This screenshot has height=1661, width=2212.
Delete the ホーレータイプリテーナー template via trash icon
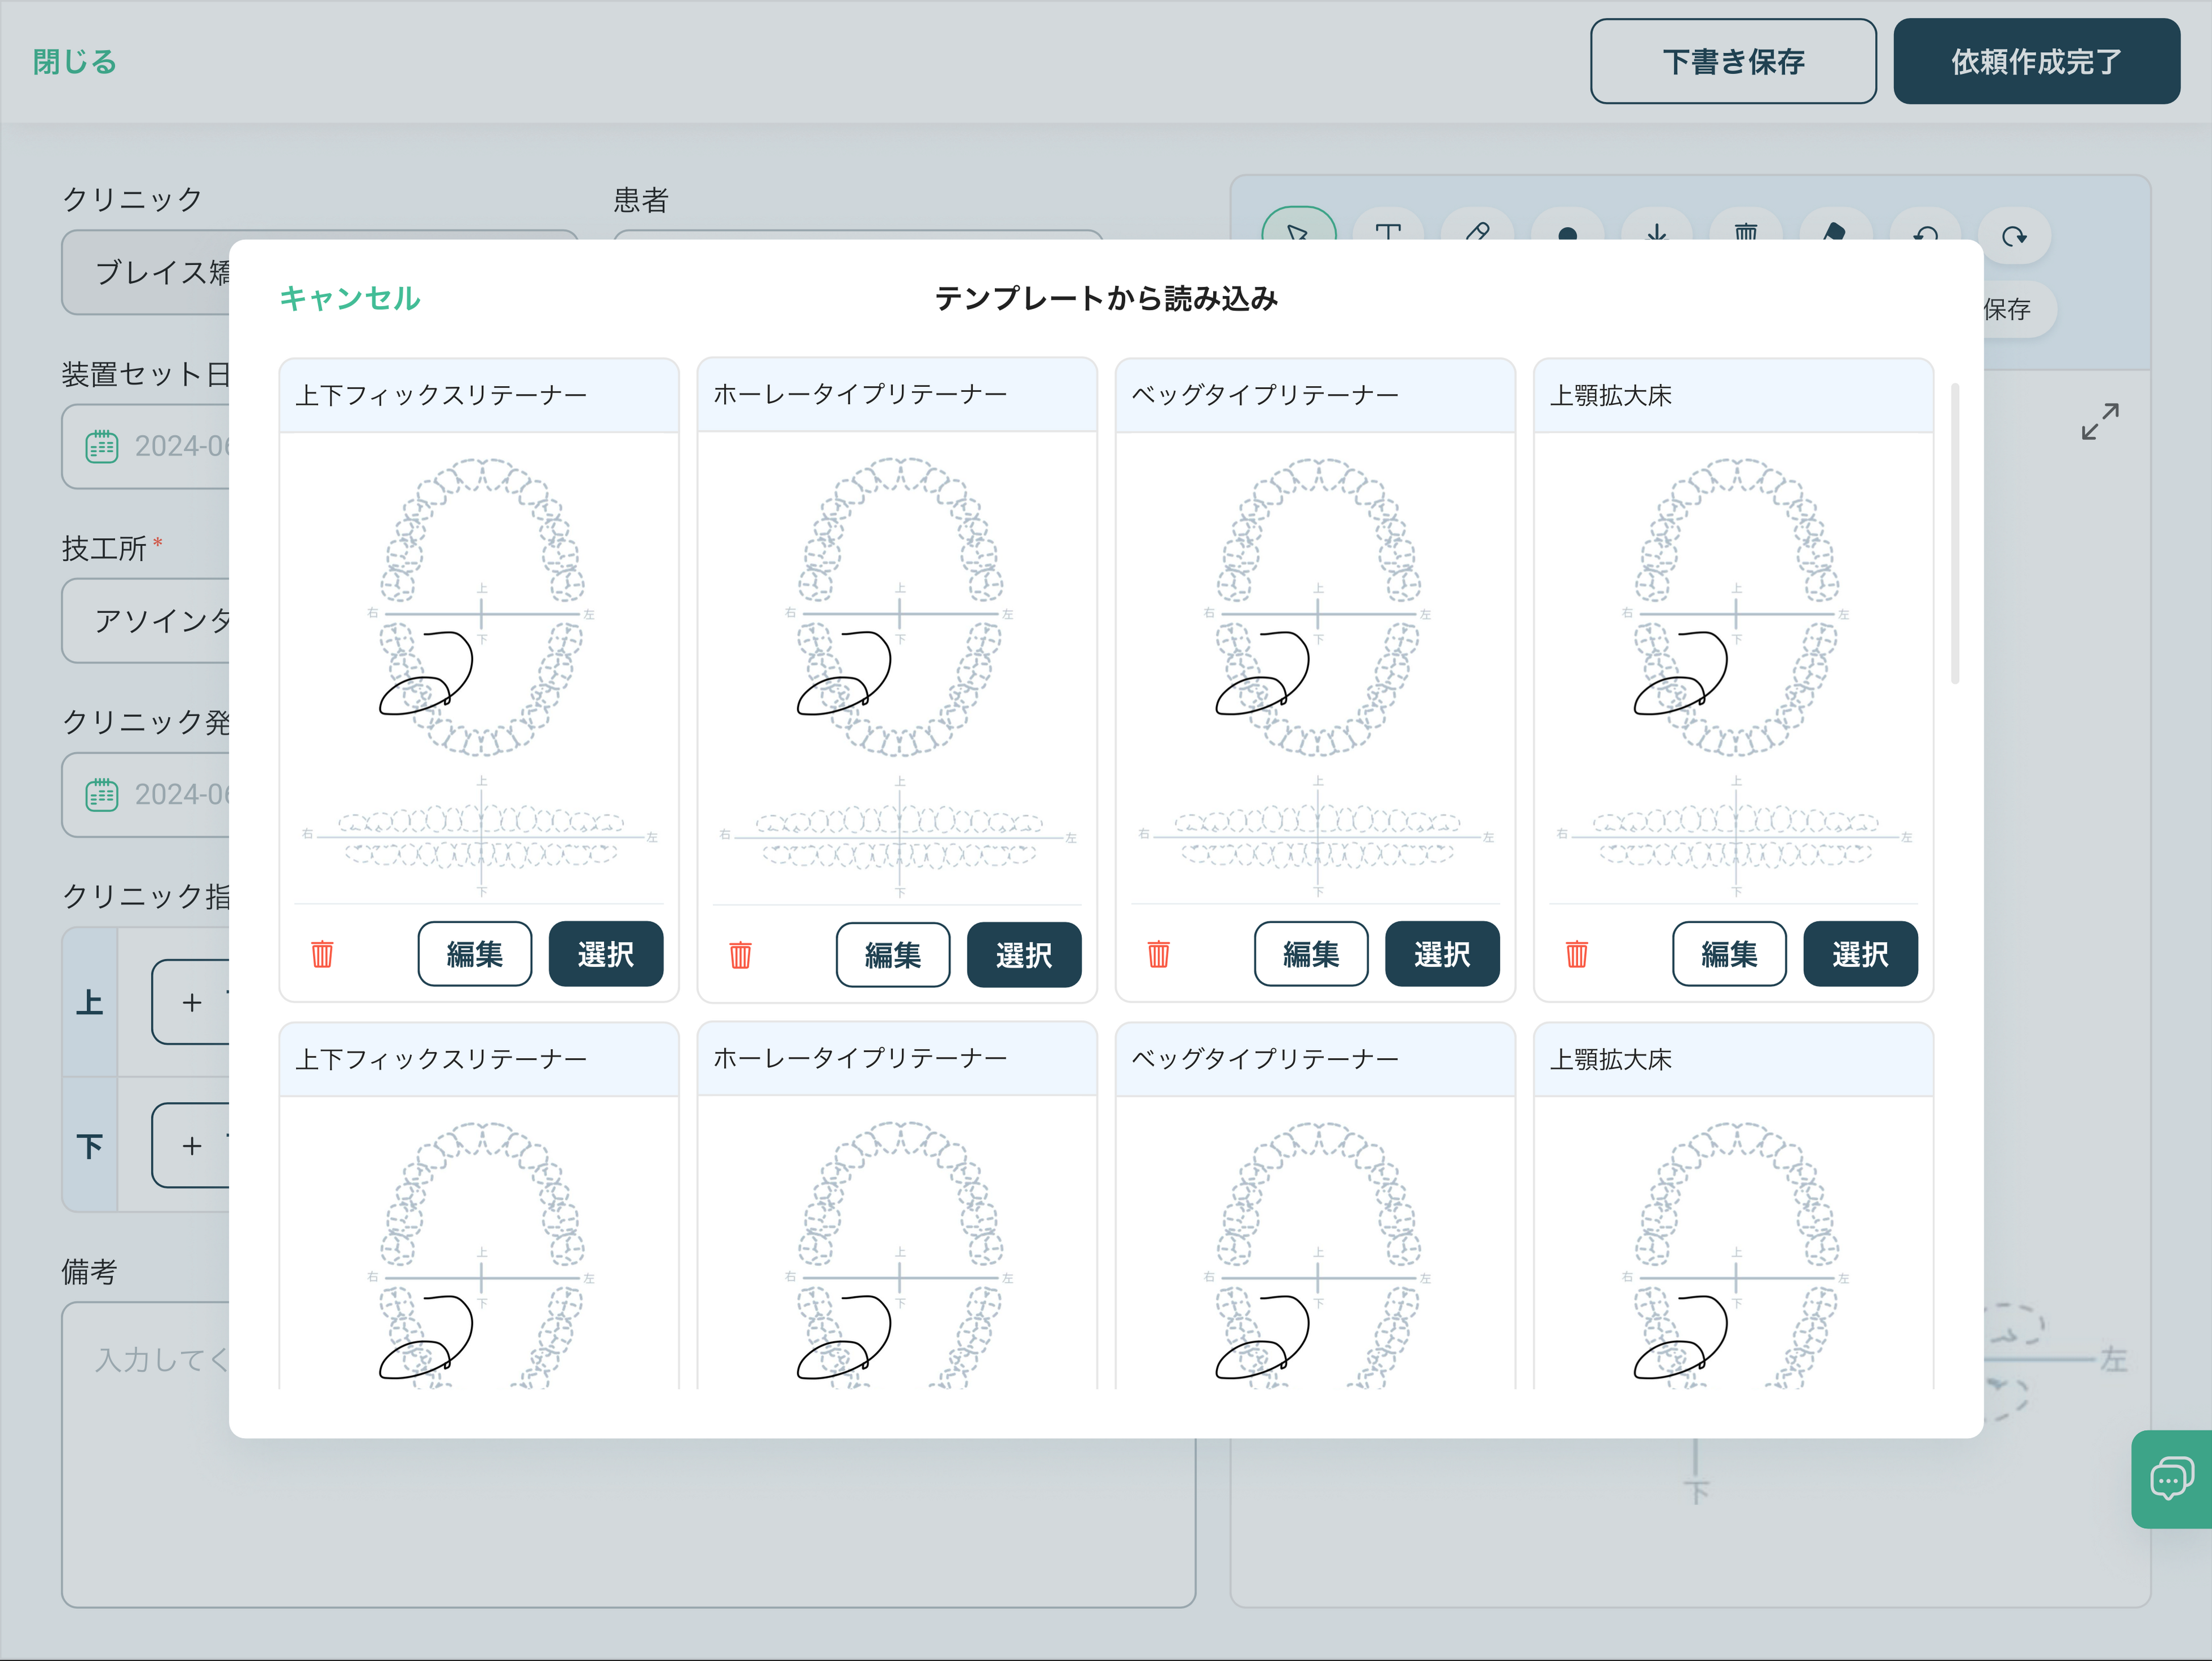(740, 955)
